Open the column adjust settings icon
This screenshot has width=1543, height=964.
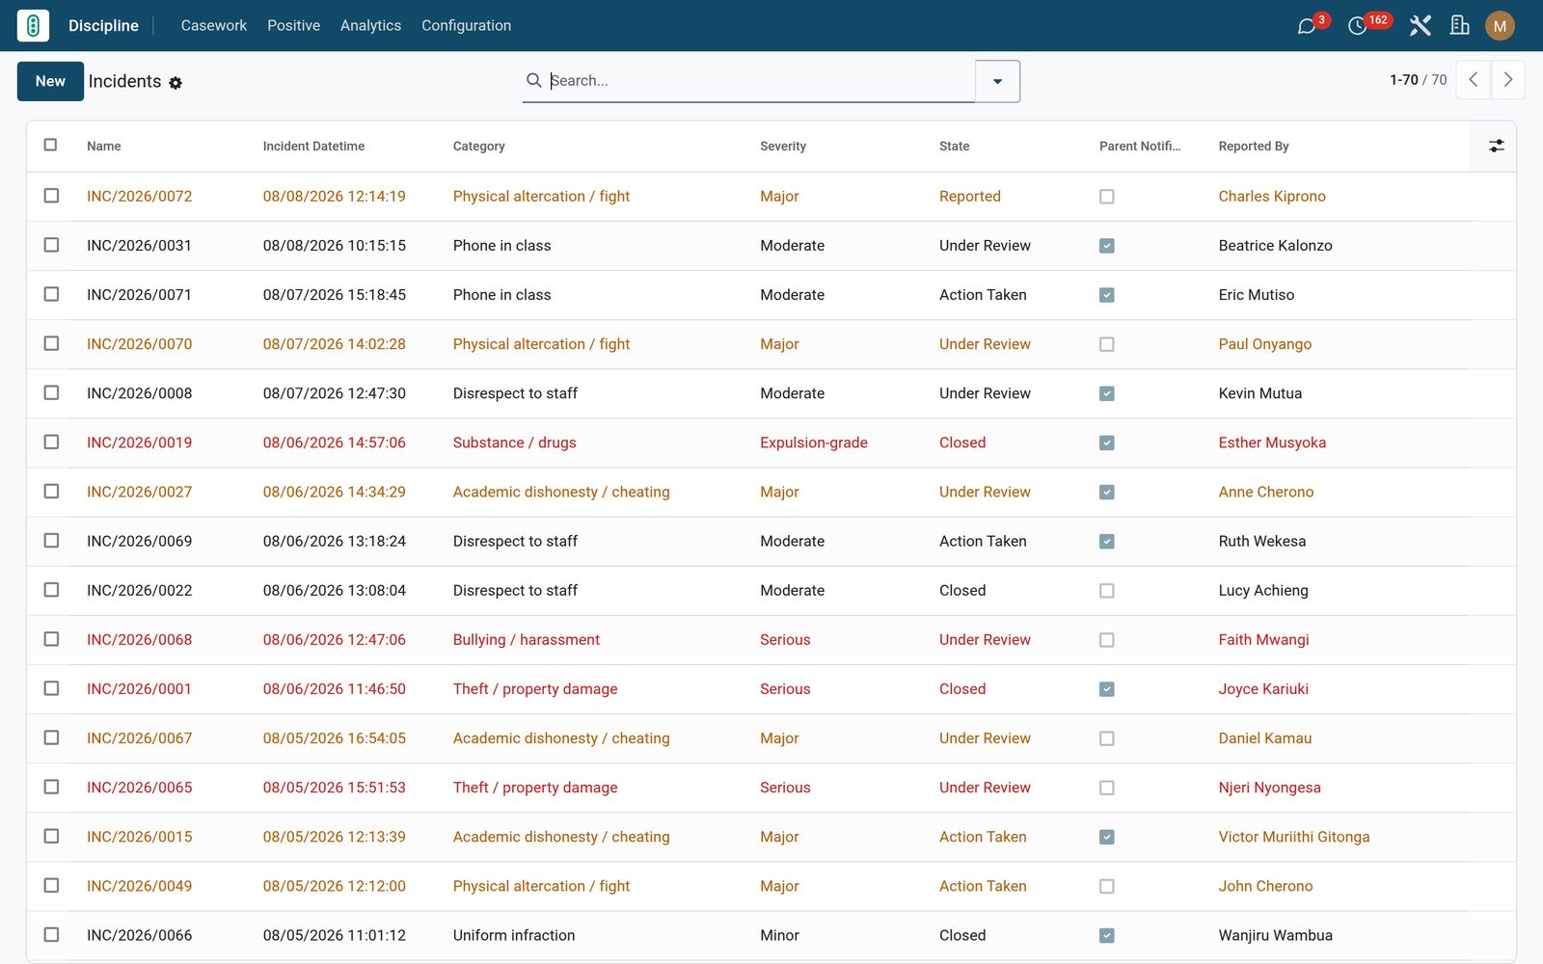[1496, 147]
